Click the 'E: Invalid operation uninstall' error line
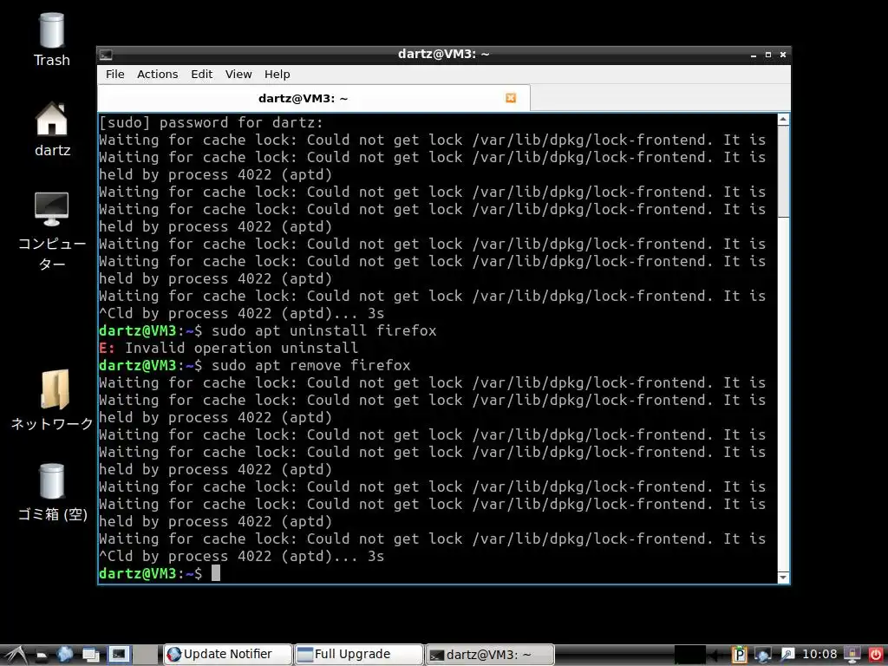This screenshot has width=888, height=666. click(x=228, y=348)
